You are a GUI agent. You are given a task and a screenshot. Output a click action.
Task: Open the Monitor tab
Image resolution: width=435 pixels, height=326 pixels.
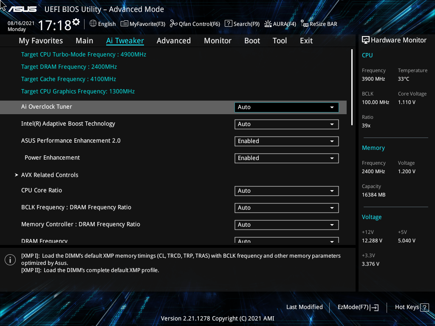(218, 41)
